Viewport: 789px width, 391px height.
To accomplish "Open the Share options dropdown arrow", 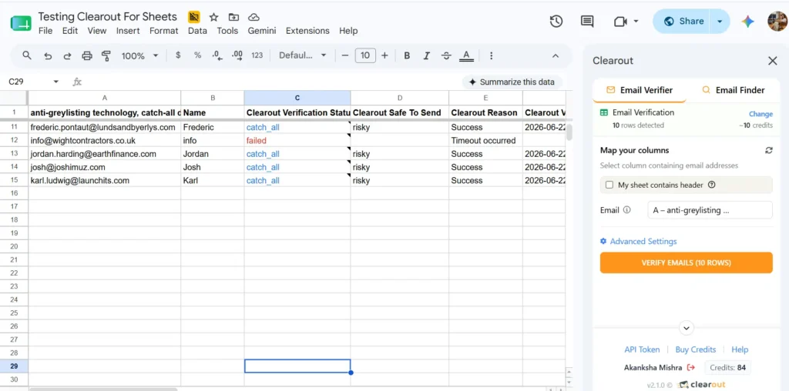I will pyautogui.click(x=720, y=21).
